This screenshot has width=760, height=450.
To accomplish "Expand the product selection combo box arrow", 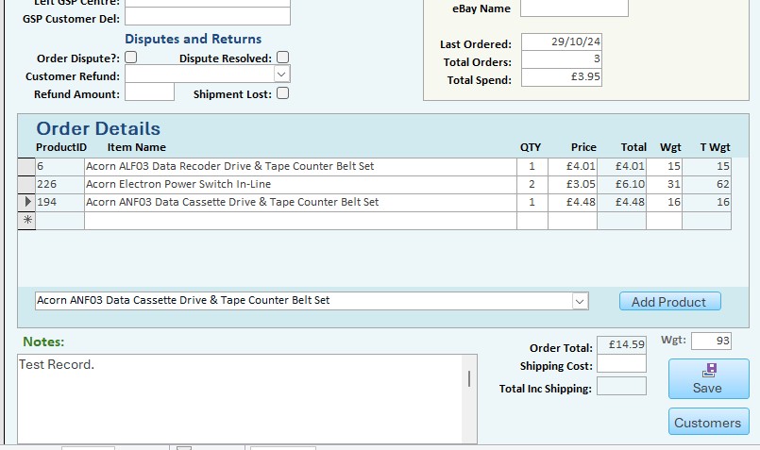I will click(580, 301).
